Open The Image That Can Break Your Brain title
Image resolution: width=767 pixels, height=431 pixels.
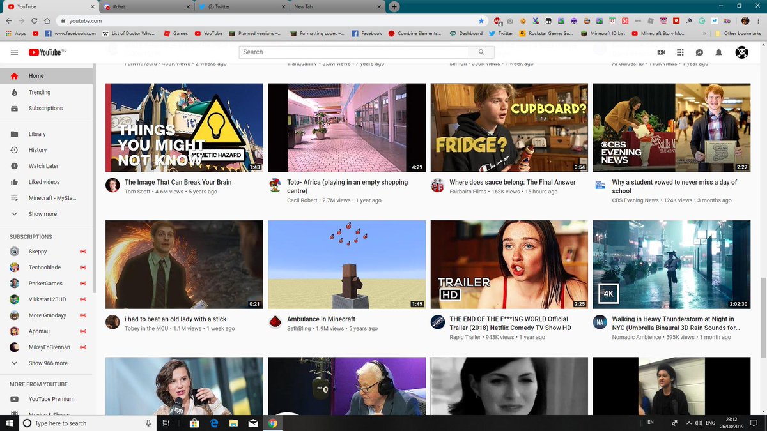(x=178, y=182)
